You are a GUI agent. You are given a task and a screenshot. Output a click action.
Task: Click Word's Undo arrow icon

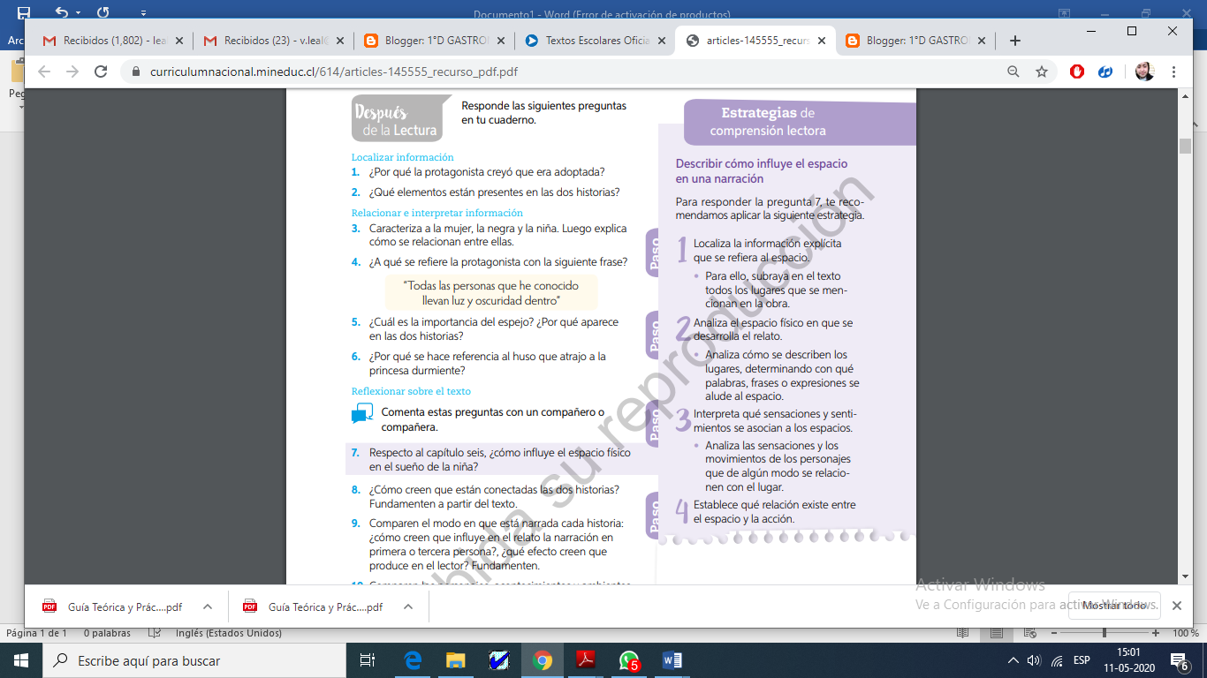[x=60, y=12]
